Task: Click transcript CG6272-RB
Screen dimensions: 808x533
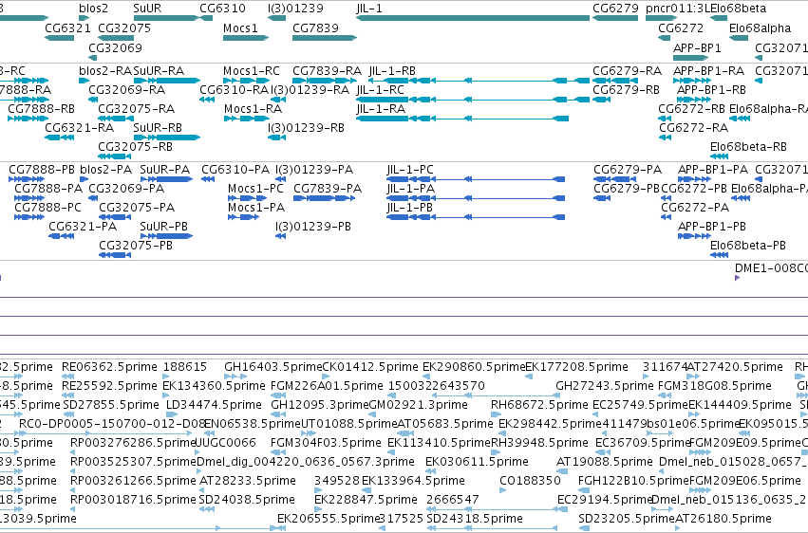Action: coord(691,108)
